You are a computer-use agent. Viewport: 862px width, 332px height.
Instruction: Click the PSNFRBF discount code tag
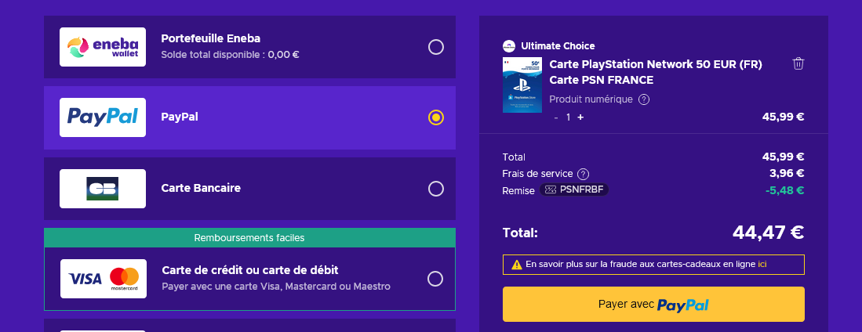(574, 189)
